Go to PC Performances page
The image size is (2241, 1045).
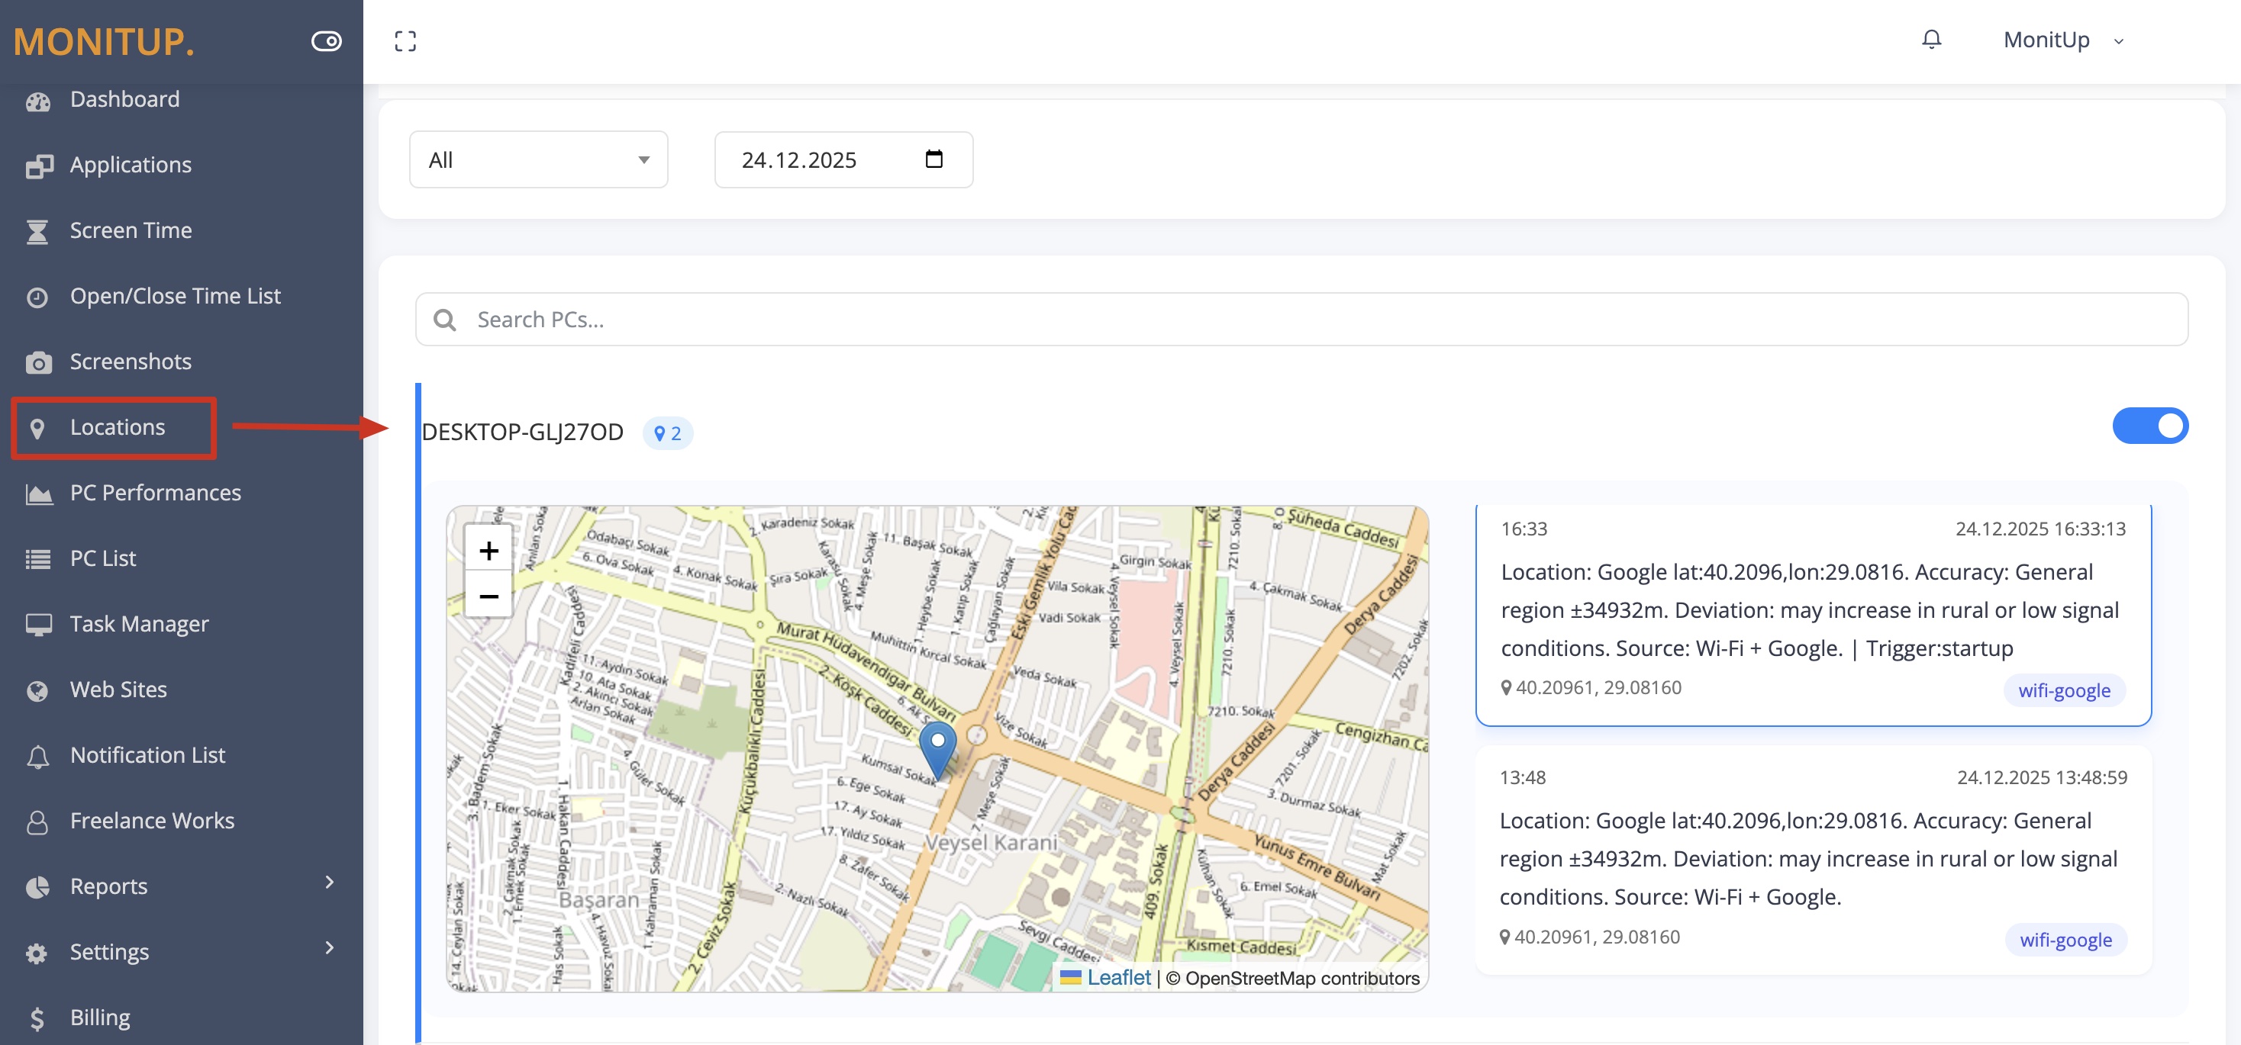[x=155, y=492]
